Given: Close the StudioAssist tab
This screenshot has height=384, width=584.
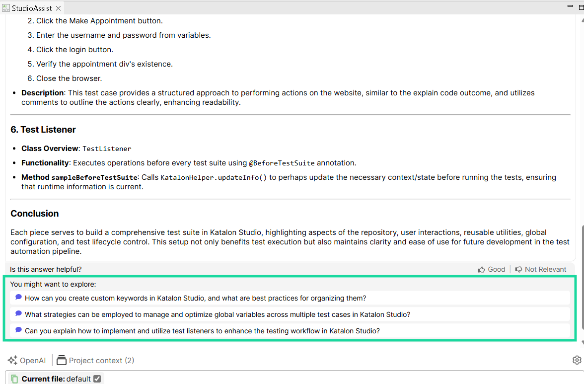Looking at the screenshot, I should (x=58, y=8).
